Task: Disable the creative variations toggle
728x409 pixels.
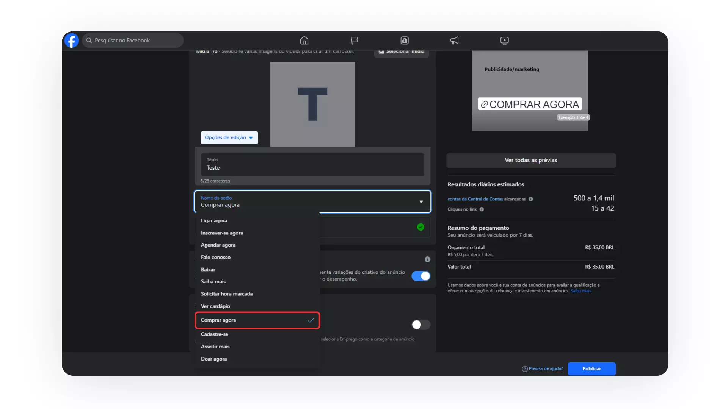Action: point(421,276)
